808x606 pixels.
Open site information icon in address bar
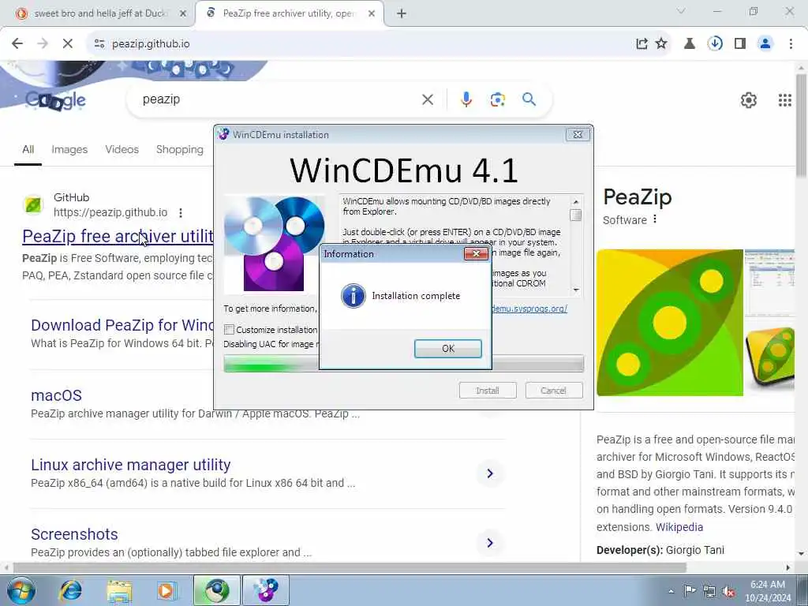click(99, 44)
